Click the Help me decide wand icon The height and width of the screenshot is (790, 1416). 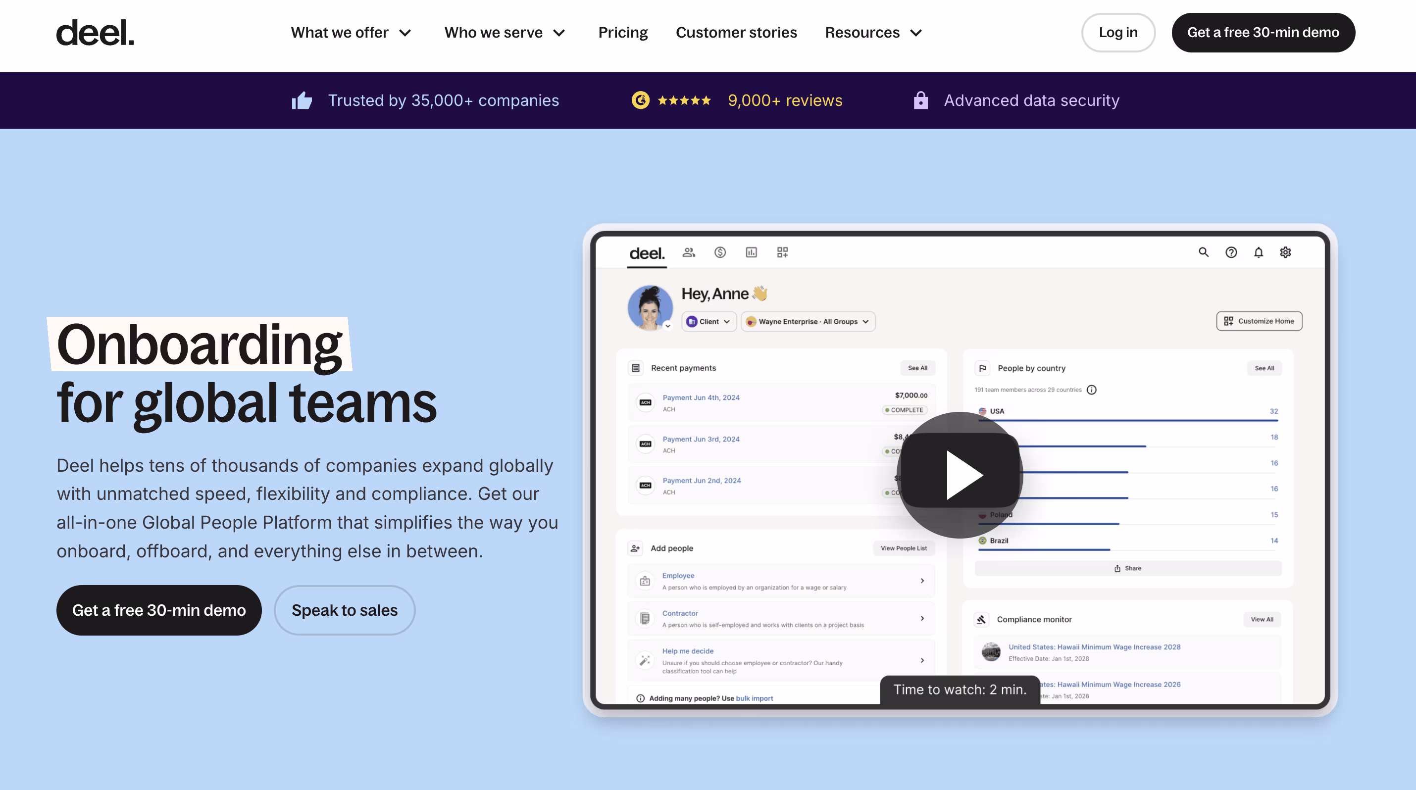tap(645, 660)
